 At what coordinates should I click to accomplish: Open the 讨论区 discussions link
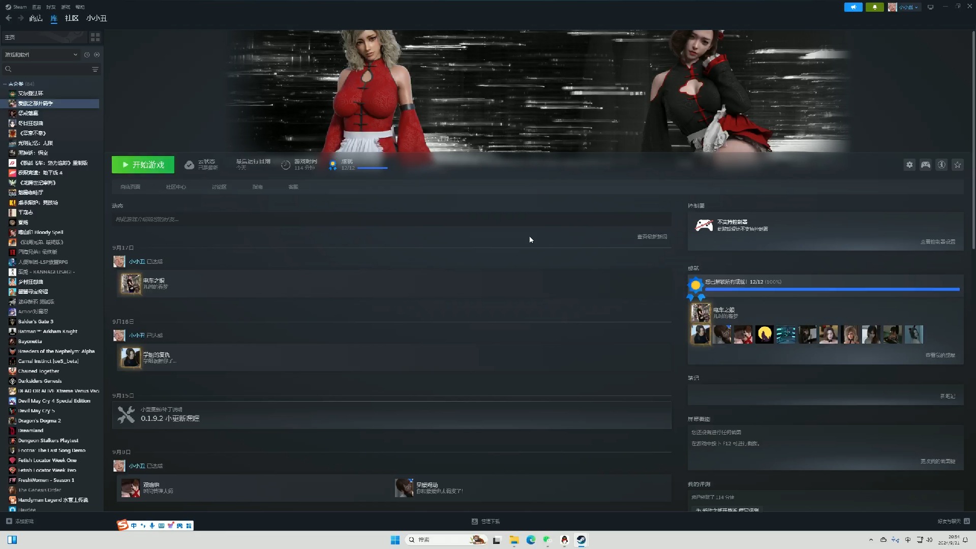(219, 187)
